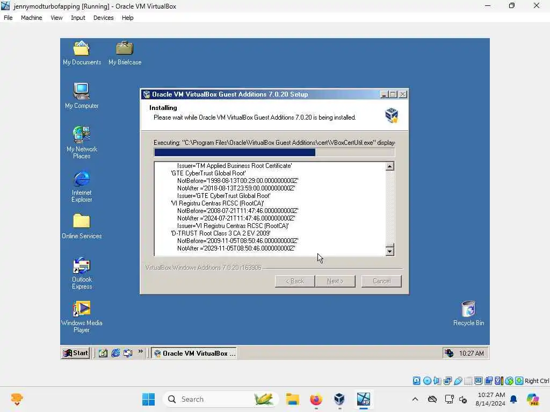Click the audio status icon
The image size is (550, 412).
(437, 381)
